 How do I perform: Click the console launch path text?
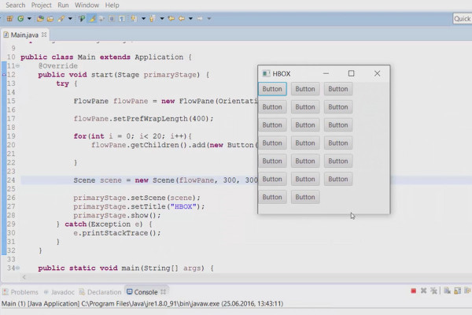pyautogui.click(x=142, y=303)
